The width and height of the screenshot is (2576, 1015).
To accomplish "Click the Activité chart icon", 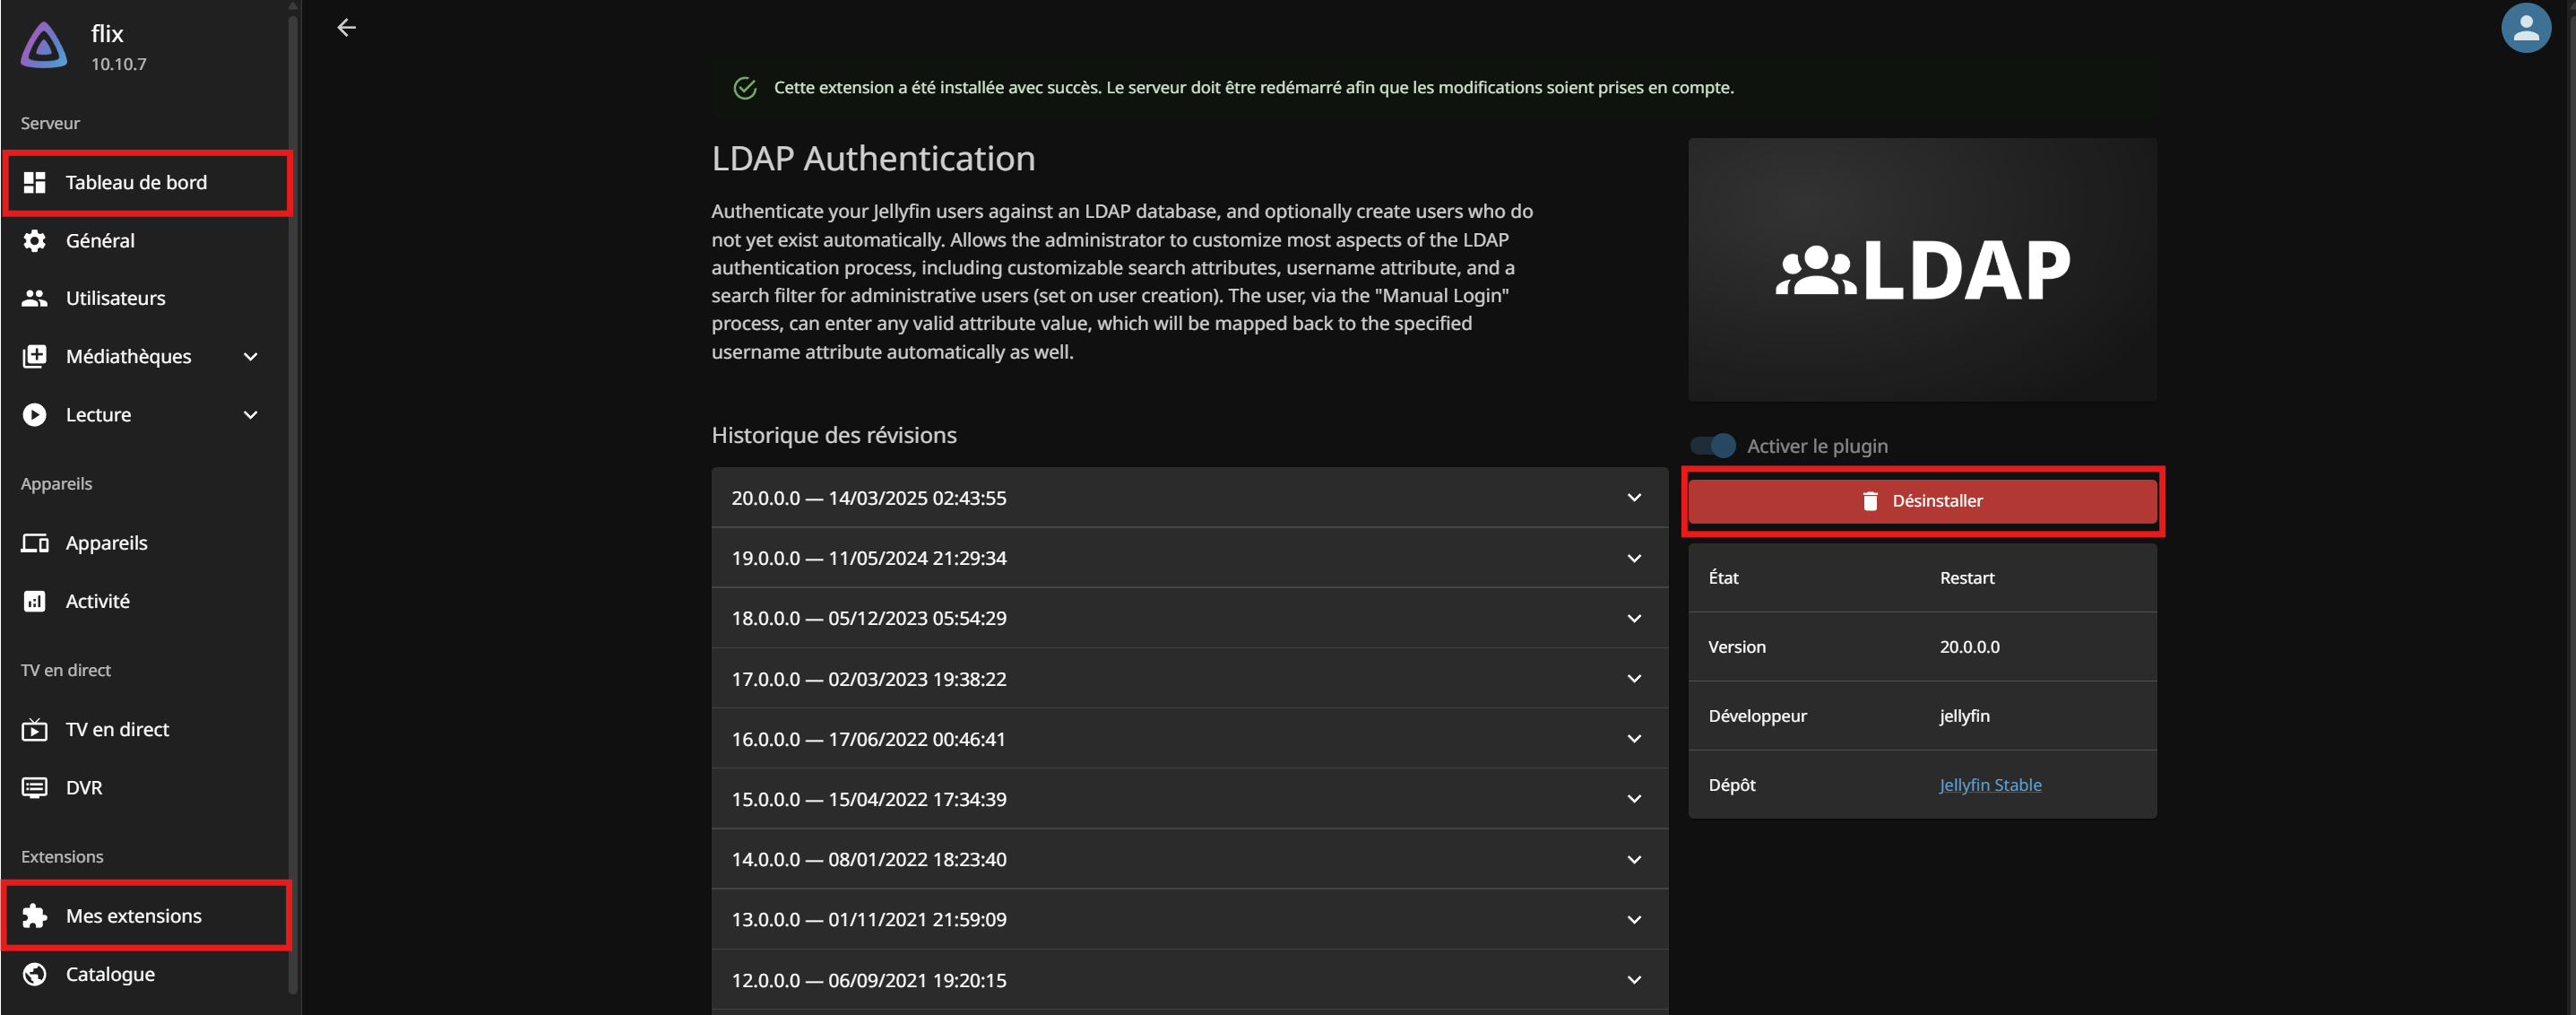I will point(35,601).
